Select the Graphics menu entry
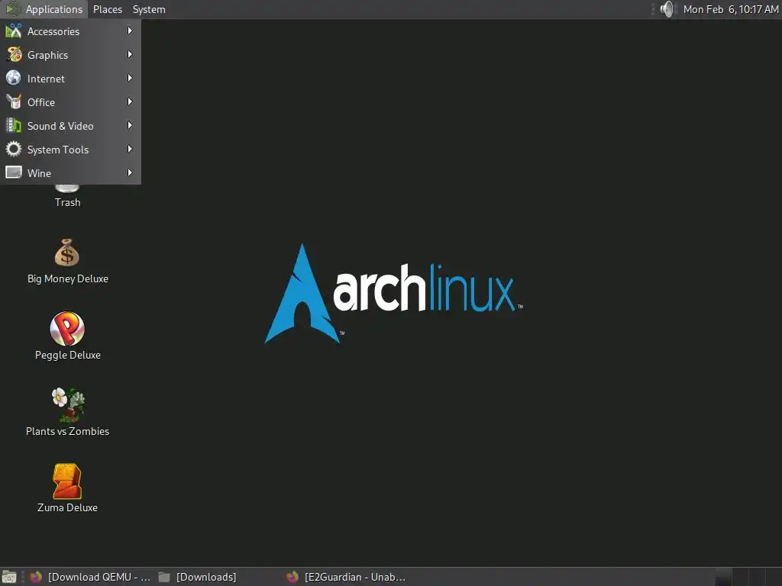 (x=70, y=55)
